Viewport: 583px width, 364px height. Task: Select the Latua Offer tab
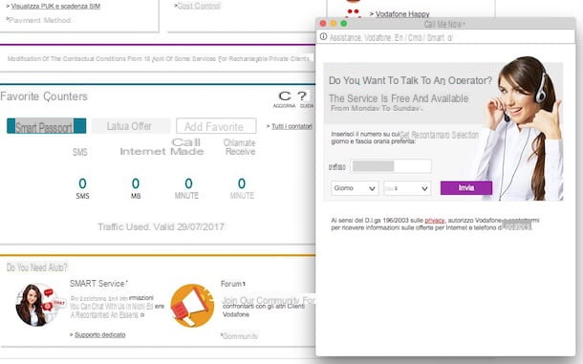pos(131,126)
